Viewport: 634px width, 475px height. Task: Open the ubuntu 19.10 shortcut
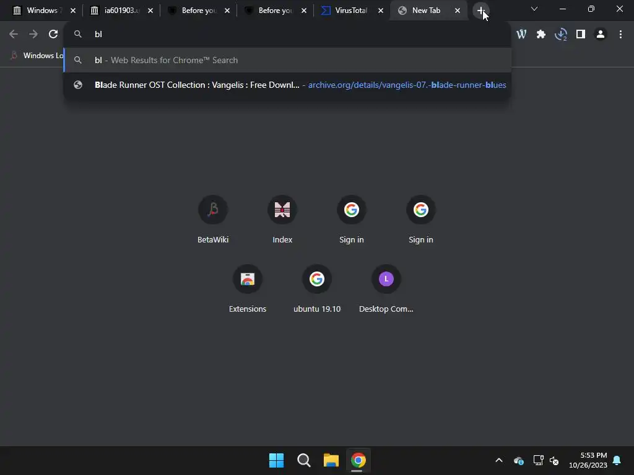pyautogui.click(x=317, y=289)
